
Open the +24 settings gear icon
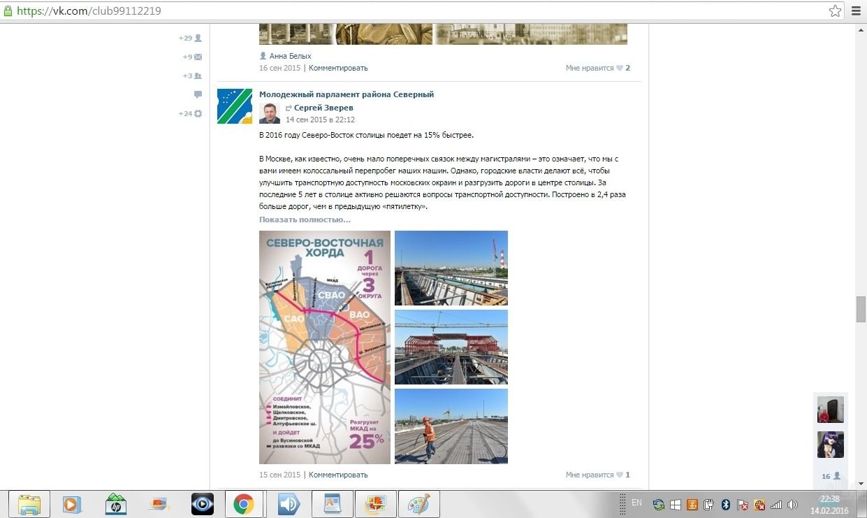(x=198, y=113)
